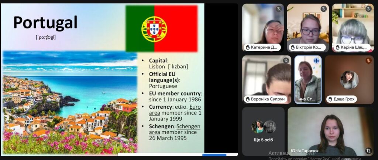The width and height of the screenshot is (378, 160).
Task: Click muted microphone icon on Даша Грох's tile
Action: [x=368, y=61]
